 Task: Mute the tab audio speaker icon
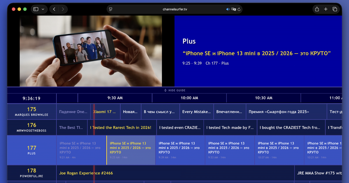click(x=228, y=9)
